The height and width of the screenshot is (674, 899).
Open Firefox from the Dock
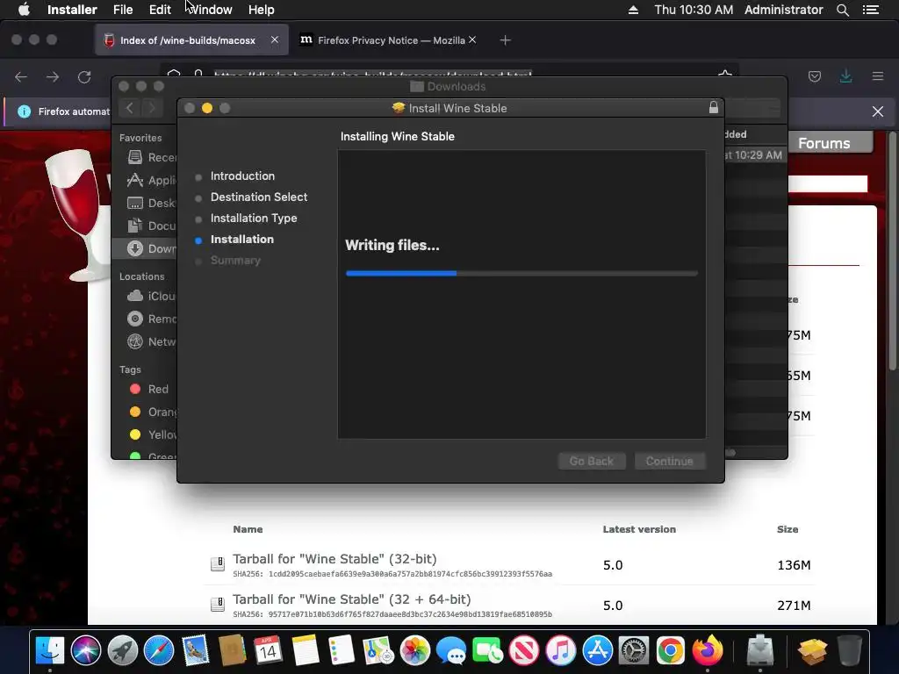pos(707,650)
